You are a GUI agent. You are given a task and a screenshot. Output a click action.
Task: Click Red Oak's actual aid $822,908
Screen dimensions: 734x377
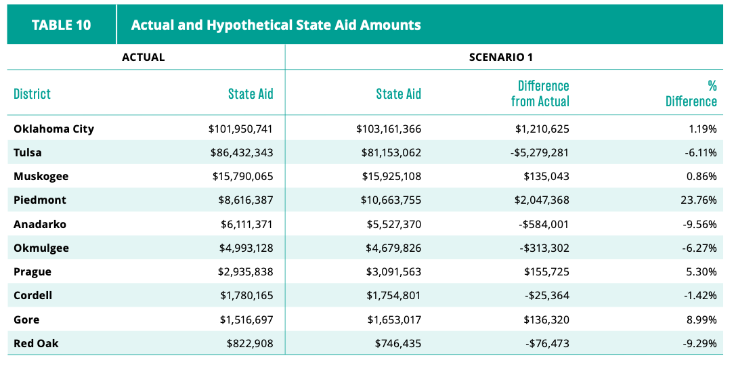[x=250, y=343]
